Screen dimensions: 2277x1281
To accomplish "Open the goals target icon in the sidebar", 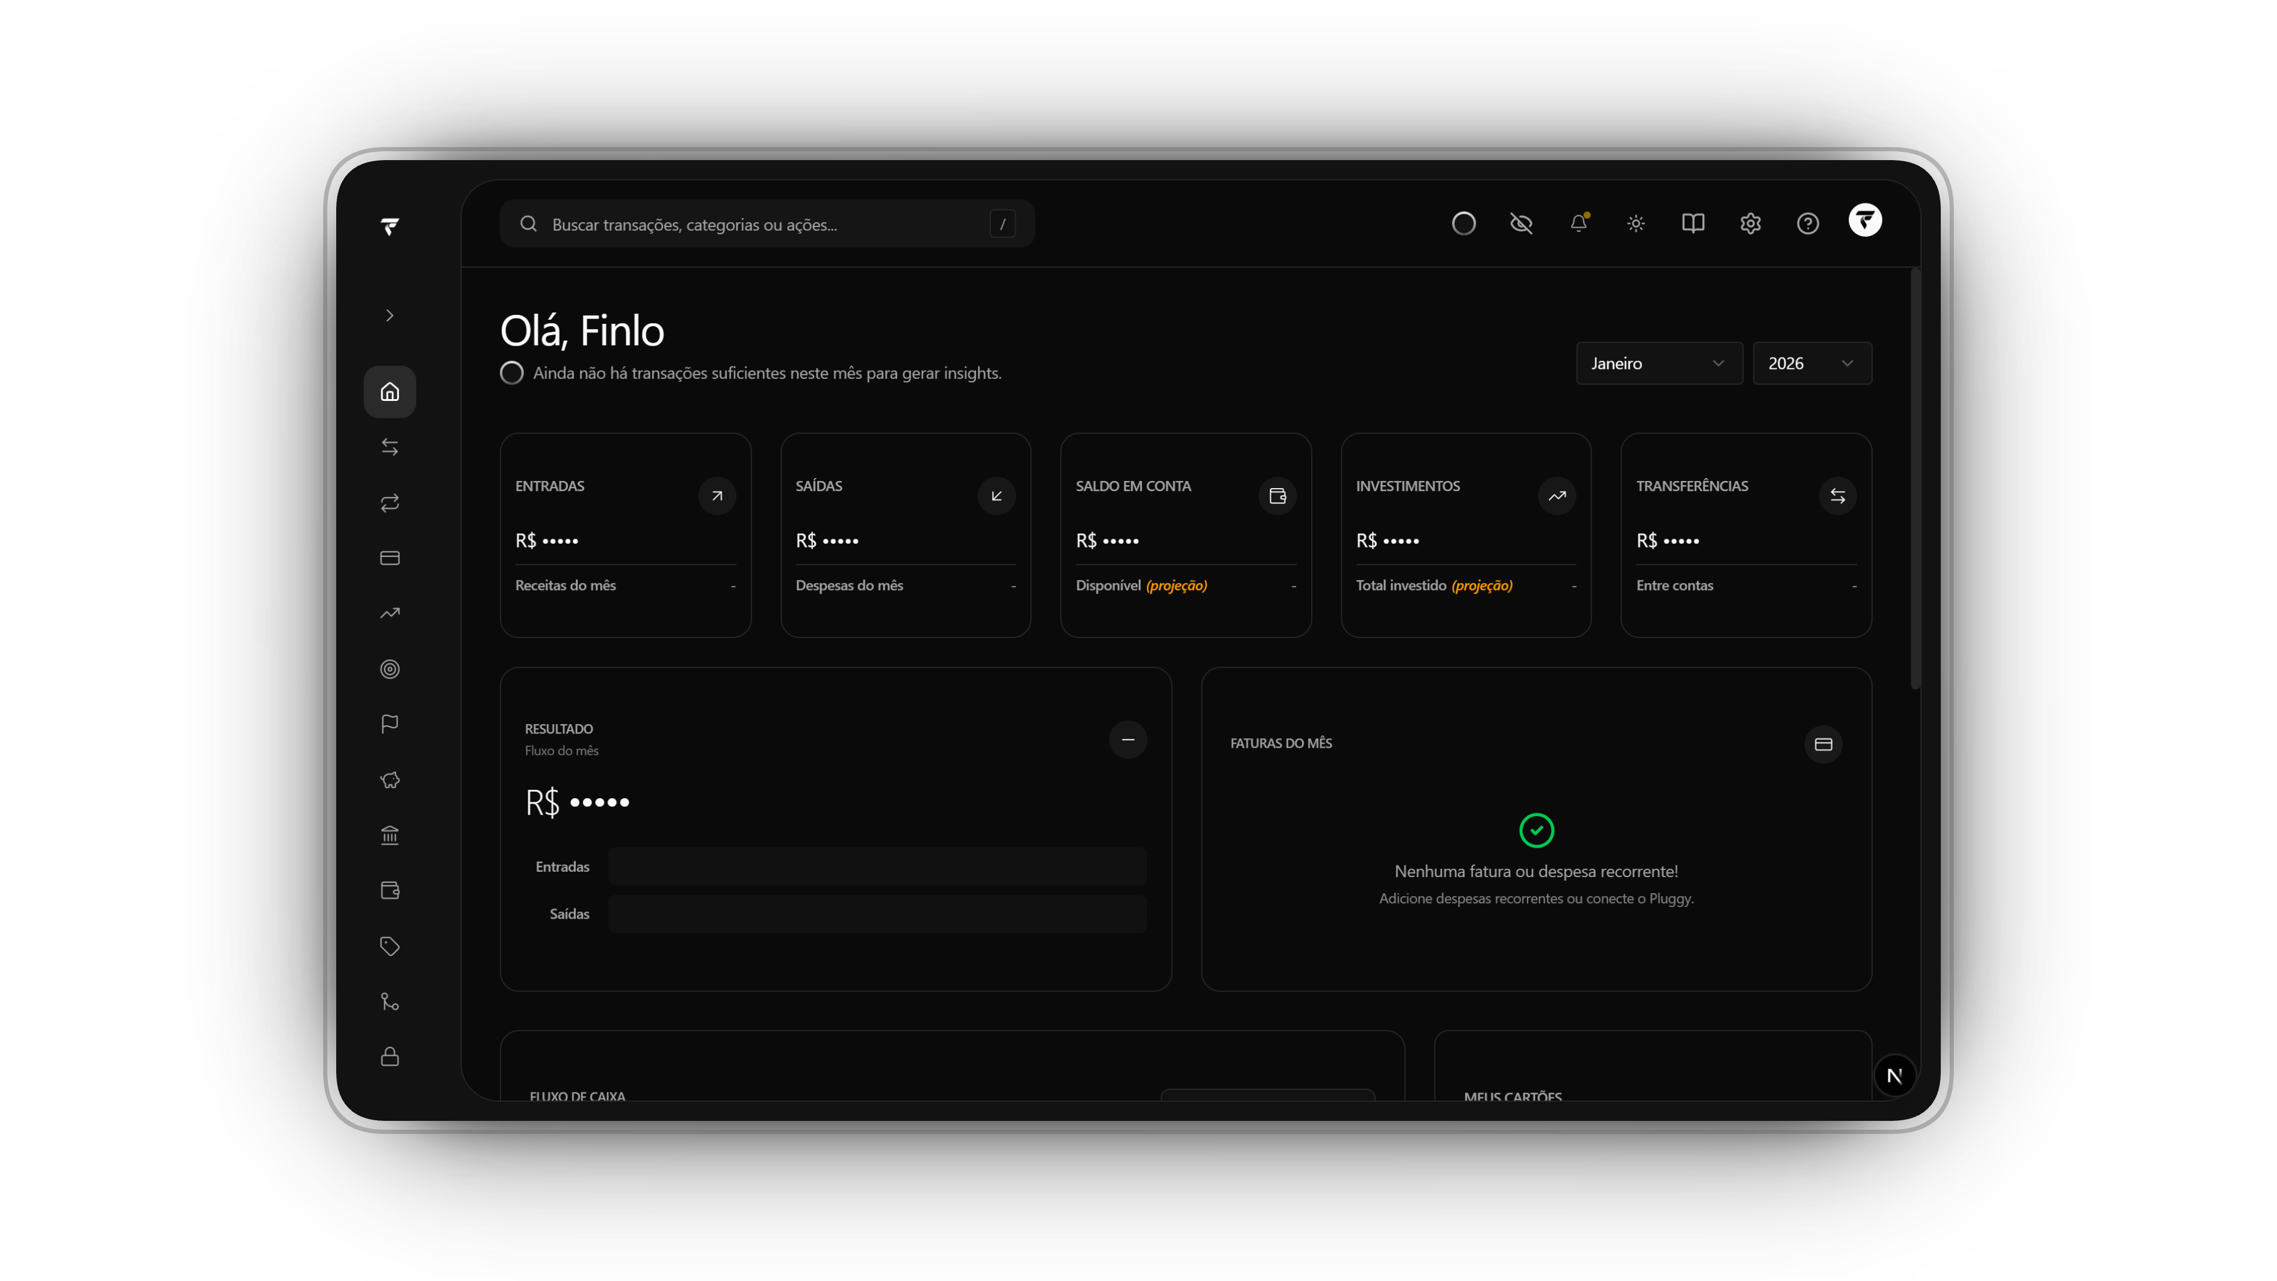I will [x=390, y=669].
